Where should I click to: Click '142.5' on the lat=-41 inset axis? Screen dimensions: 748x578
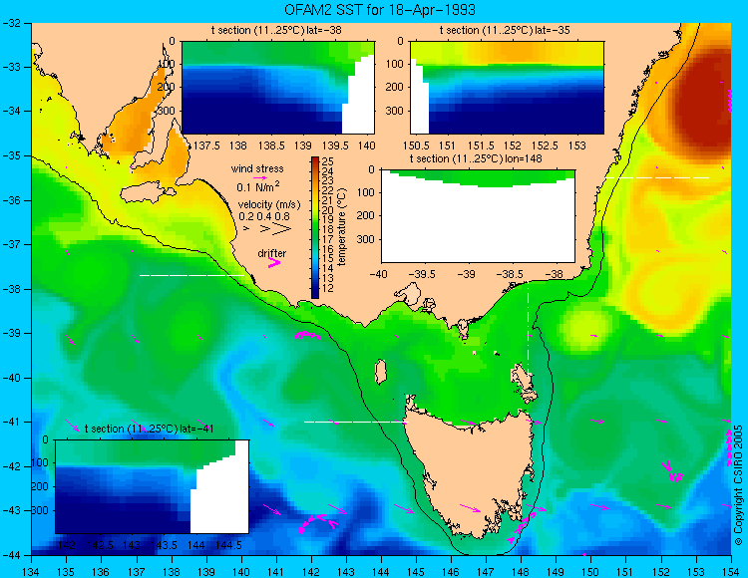click(x=99, y=545)
